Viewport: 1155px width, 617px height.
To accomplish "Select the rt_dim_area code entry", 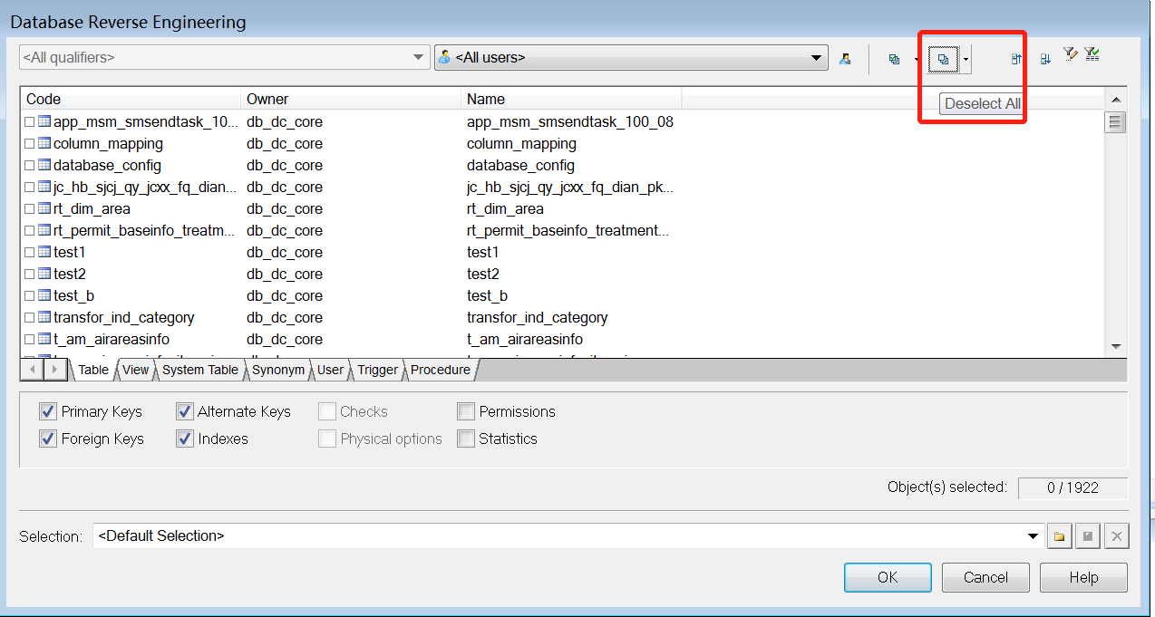I will point(92,208).
